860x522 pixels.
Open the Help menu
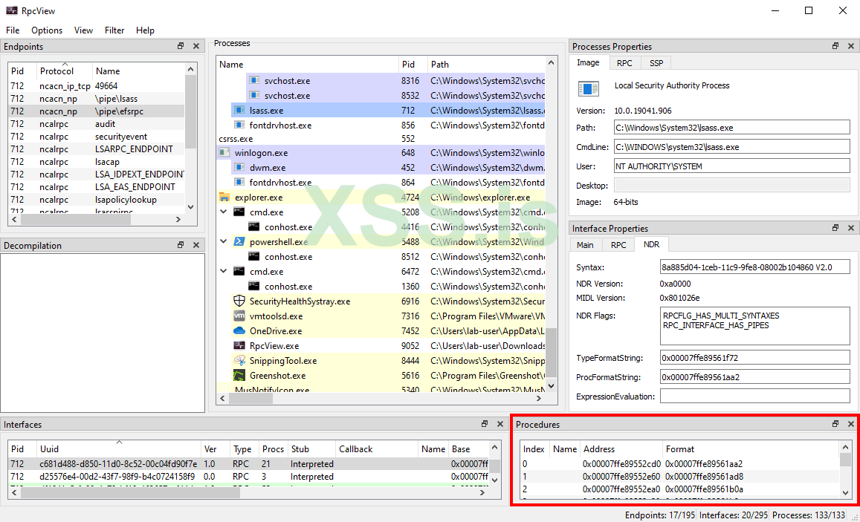[145, 30]
